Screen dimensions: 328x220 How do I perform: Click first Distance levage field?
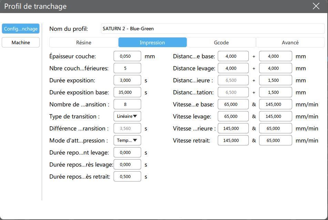tap(233, 68)
